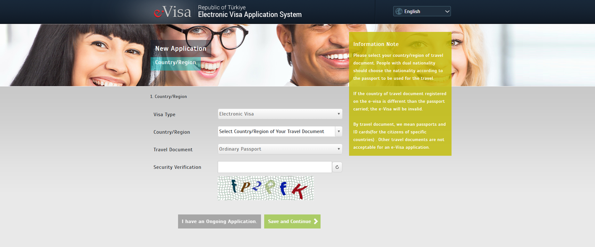Click the captcha image

tap(265, 188)
